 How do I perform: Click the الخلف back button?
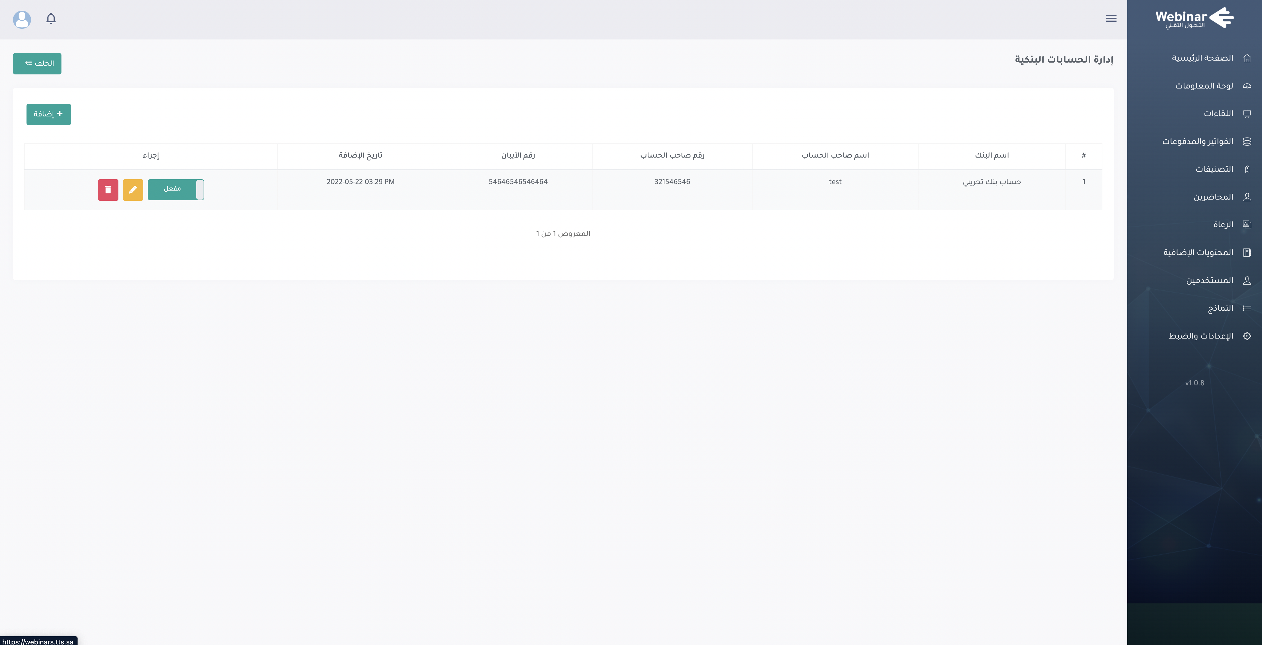[x=37, y=64]
